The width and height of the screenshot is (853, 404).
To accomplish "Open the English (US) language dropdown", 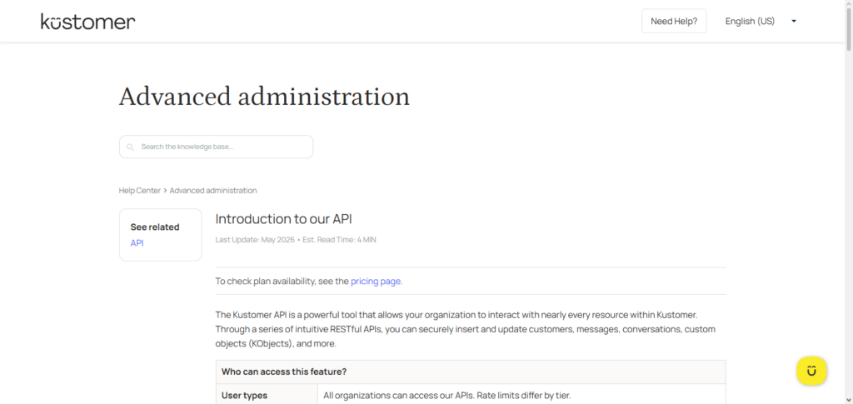I will click(760, 21).
